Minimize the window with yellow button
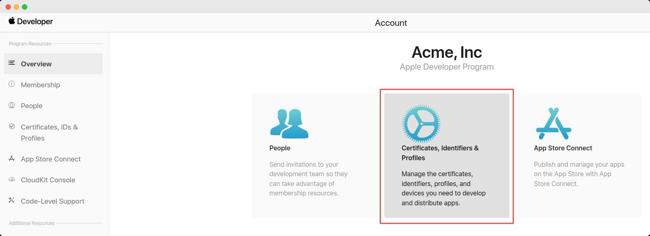This screenshot has height=236, width=650. tap(16, 7)
